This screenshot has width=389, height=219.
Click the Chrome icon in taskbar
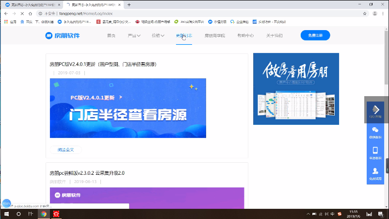click(x=44, y=214)
